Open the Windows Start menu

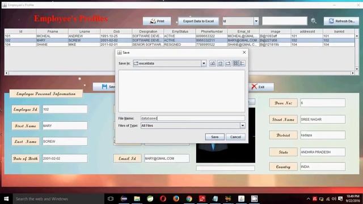6,199
